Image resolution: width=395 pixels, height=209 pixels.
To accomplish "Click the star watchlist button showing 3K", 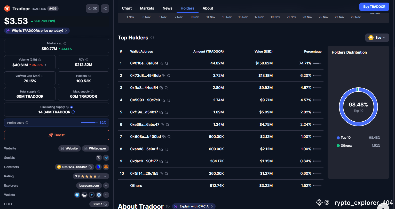I will (92, 9).
